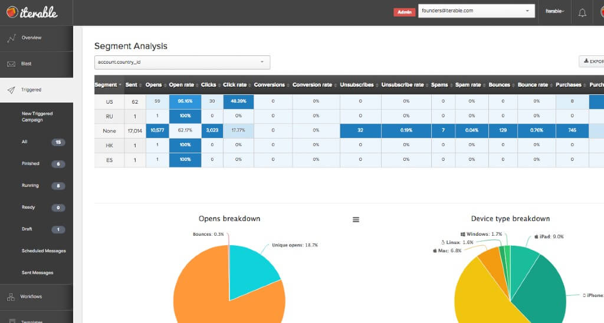Image resolution: width=604 pixels, height=323 pixels.
Task: Open the founders@iterable.com account dropdown
Action: (477, 11)
